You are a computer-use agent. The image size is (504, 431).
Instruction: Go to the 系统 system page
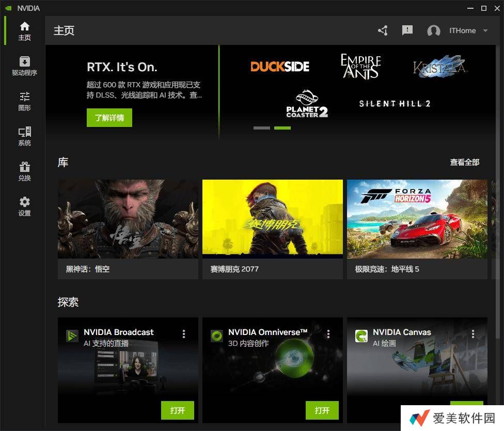tap(25, 136)
